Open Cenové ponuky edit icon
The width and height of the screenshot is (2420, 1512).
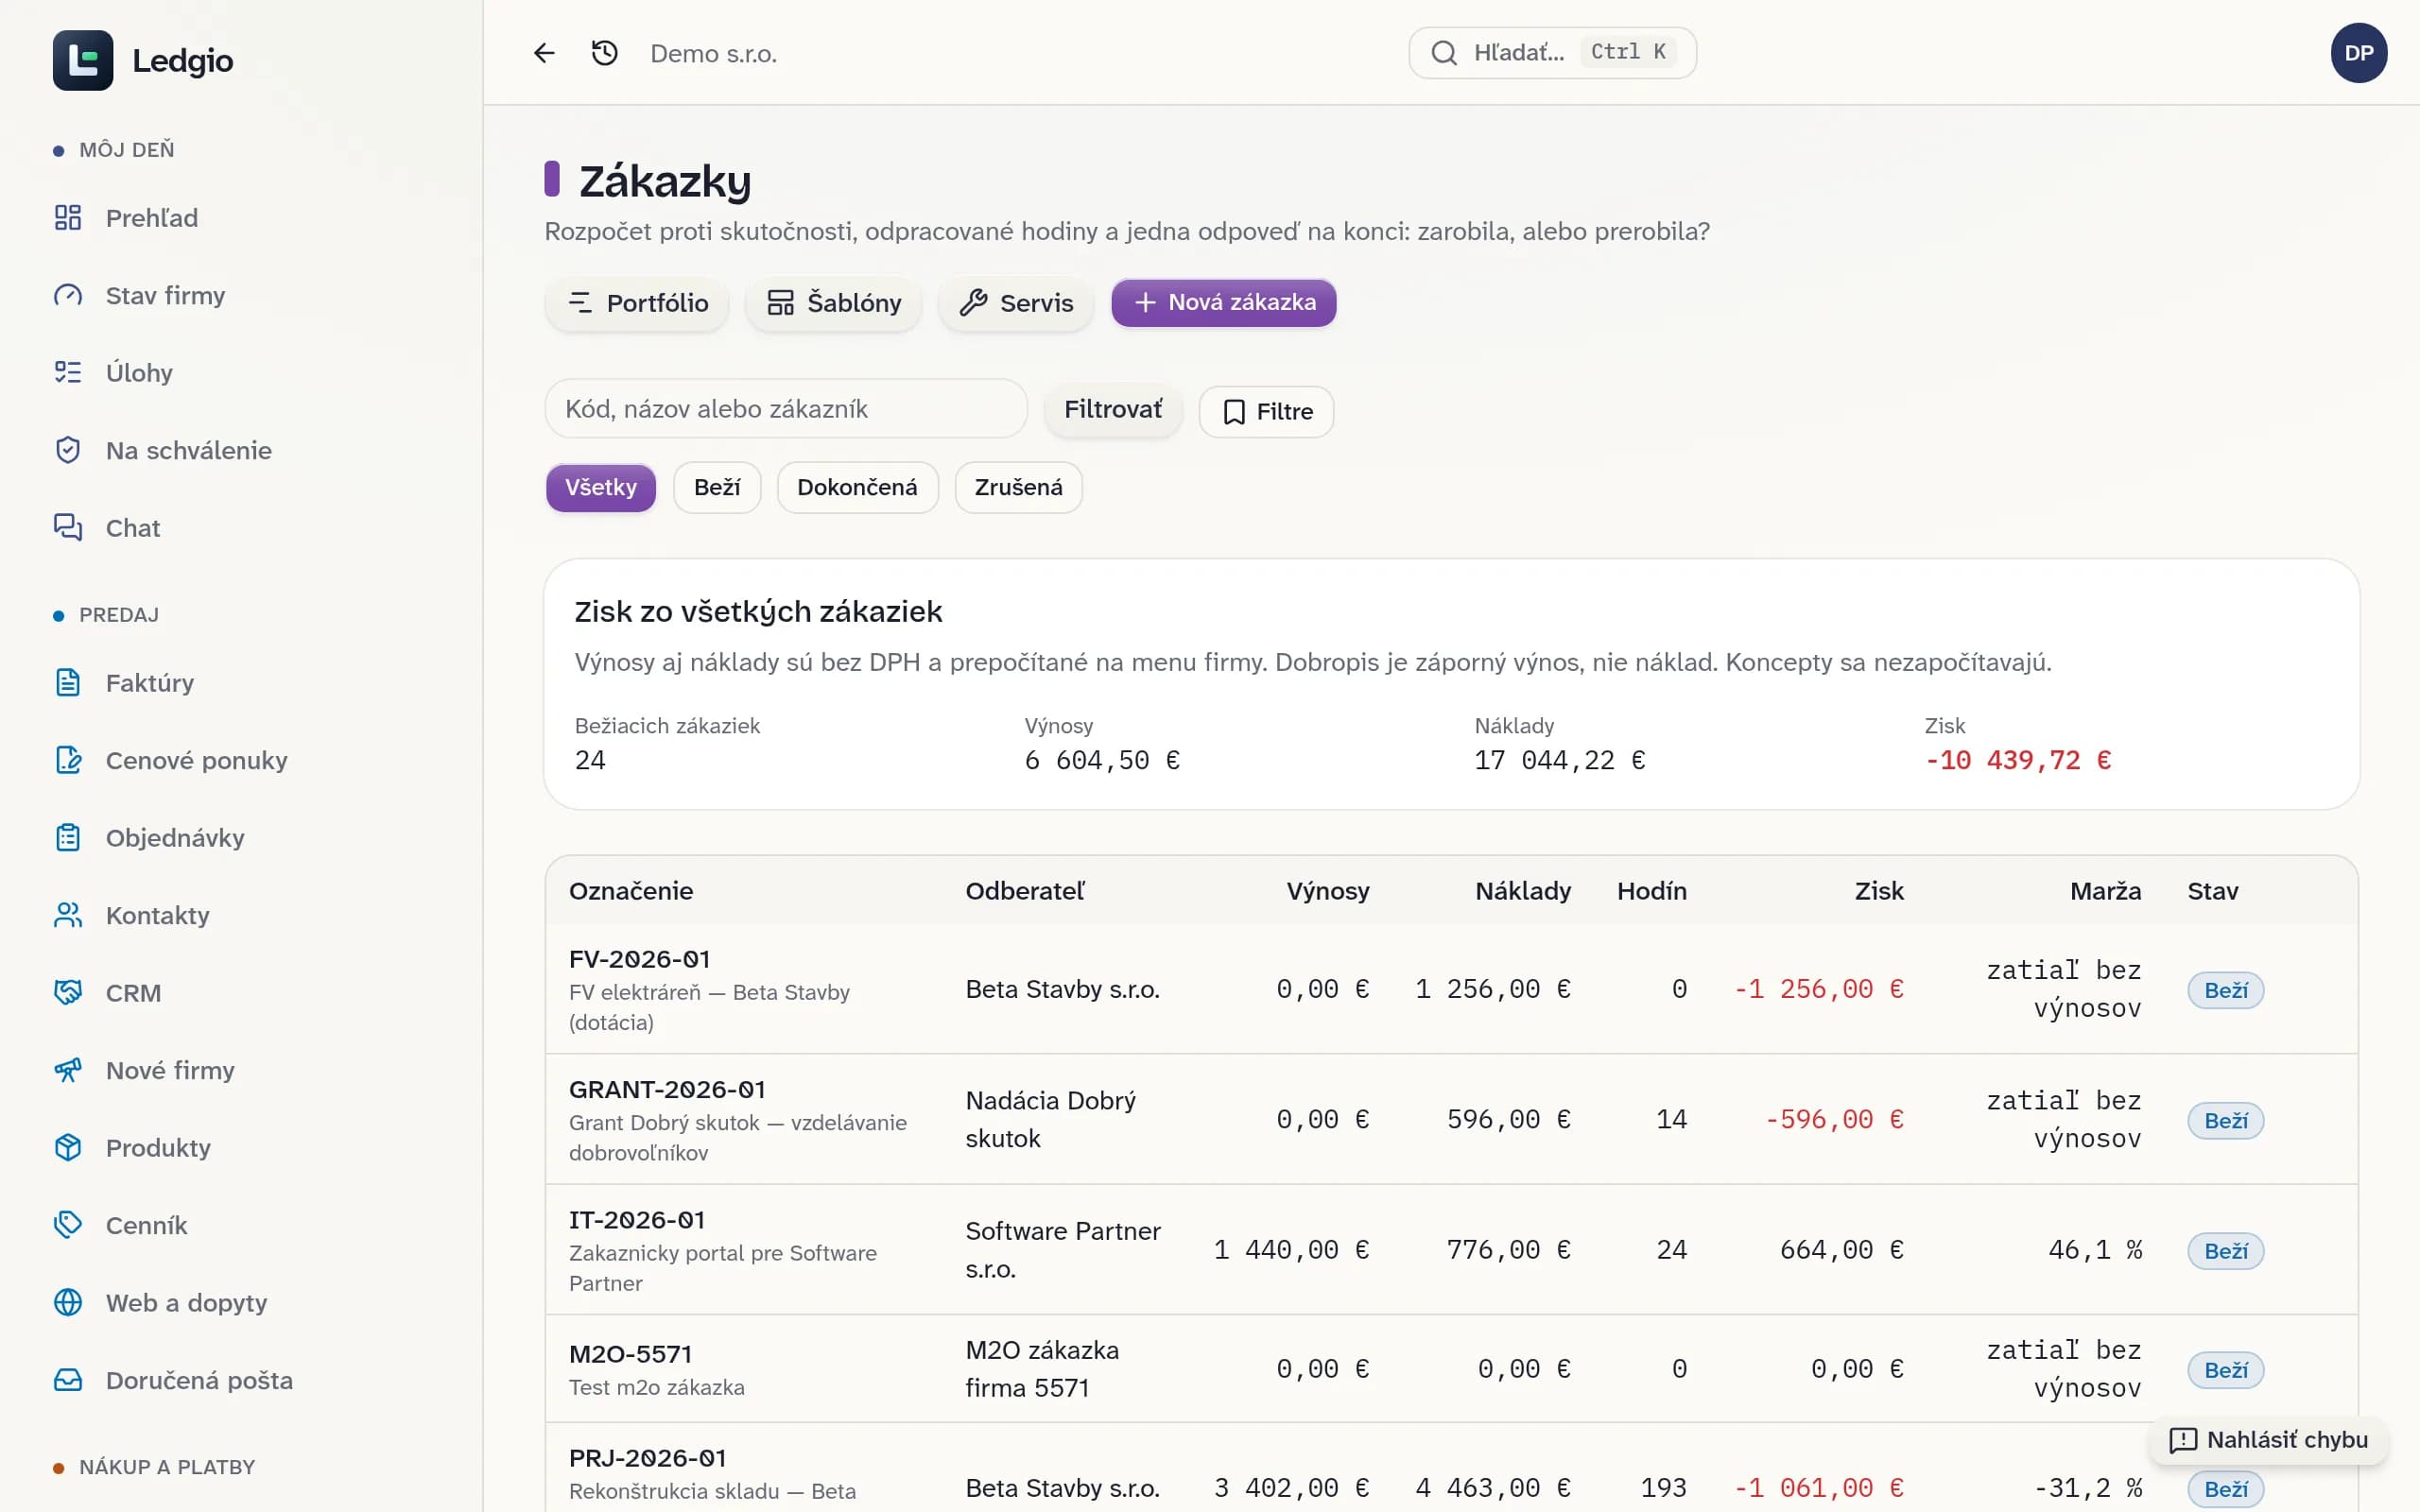click(68, 760)
